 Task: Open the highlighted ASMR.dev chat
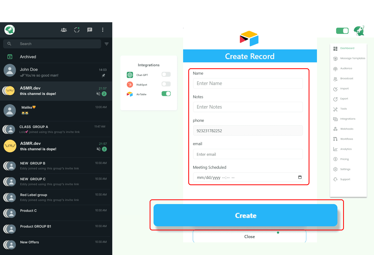point(56,91)
